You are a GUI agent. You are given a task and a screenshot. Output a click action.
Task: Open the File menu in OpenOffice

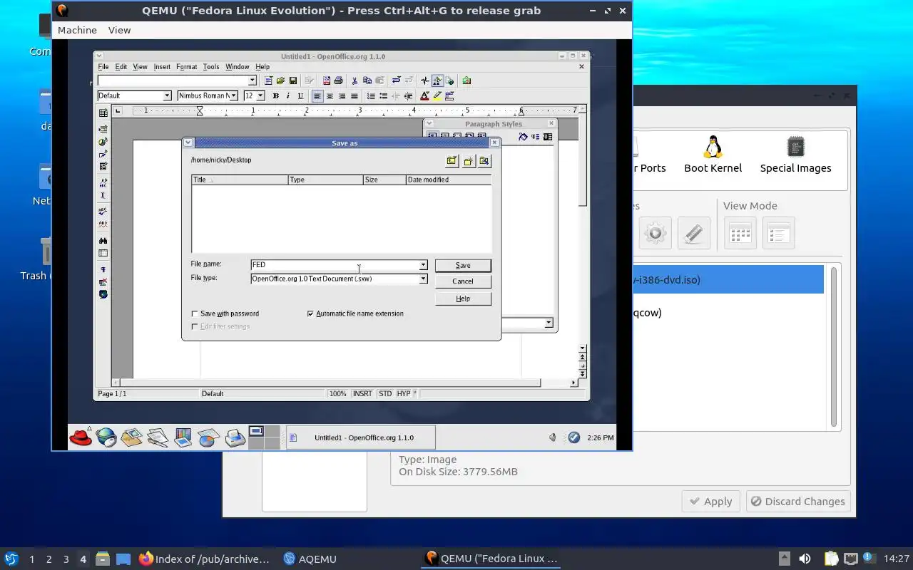pyautogui.click(x=103, y=67)
